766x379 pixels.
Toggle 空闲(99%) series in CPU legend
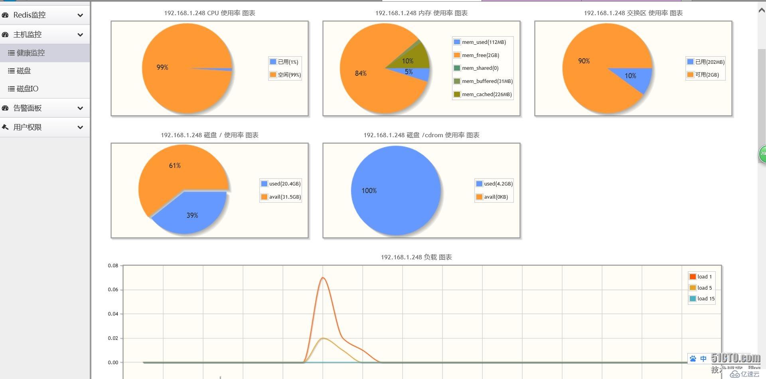click(285, 75)
